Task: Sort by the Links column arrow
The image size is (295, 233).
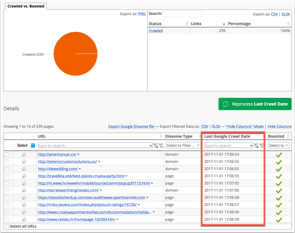Action: tap(224, 24)
